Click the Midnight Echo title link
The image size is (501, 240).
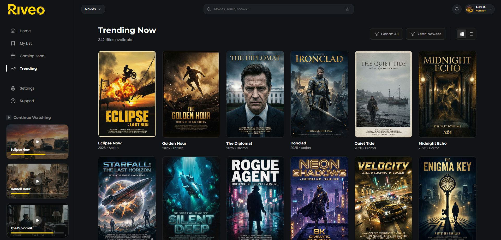tap(432, 143)
